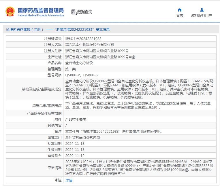Click the 数据查询 heading text
This screenshot has width=220, height=186.
pyautogui.click(x=84, y=12)
